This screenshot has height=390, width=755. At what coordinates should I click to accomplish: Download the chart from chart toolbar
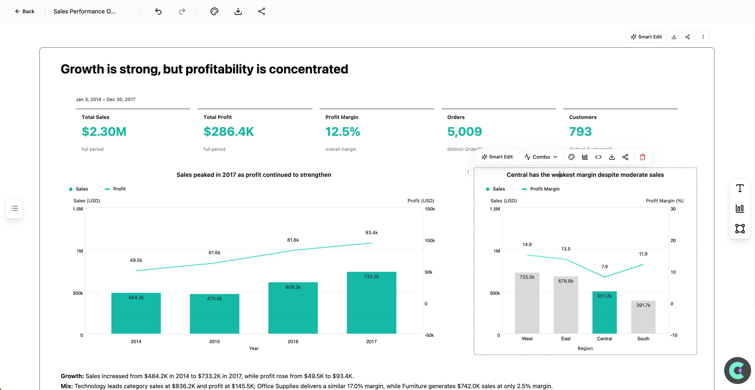pyautogui.click(x=612, y=157)
